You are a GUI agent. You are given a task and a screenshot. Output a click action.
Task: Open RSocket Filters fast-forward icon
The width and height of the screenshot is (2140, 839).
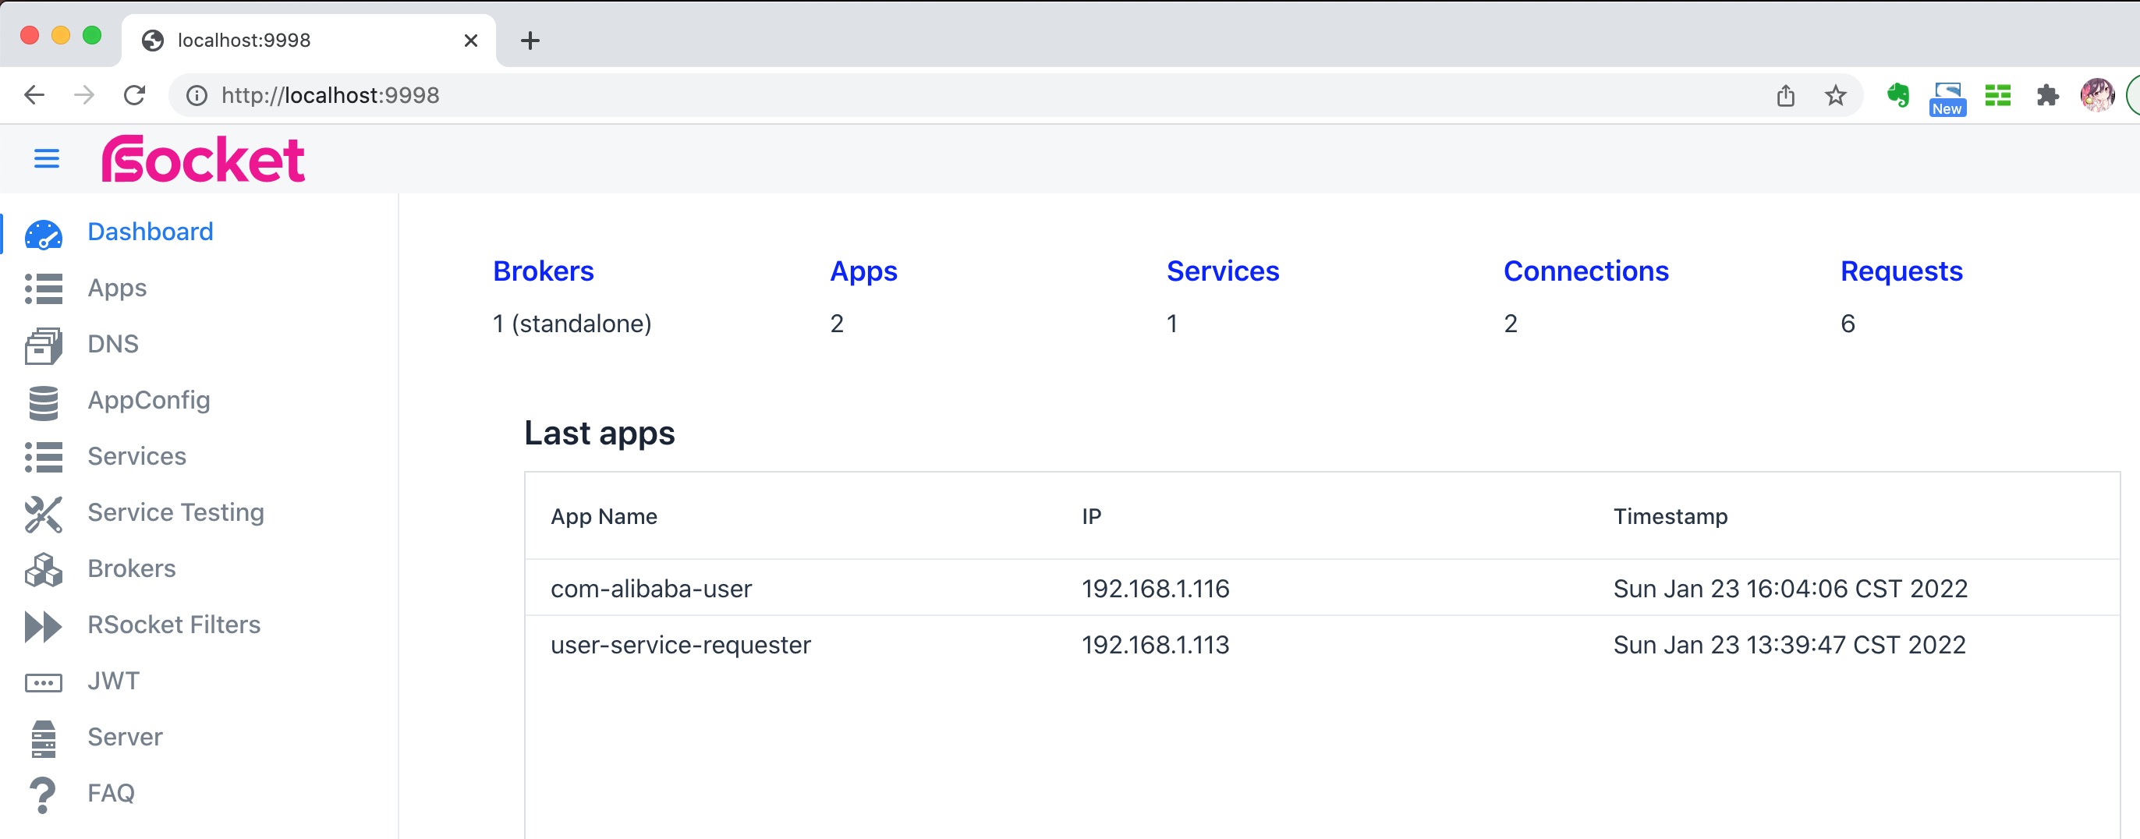click(x=44, y=625)
